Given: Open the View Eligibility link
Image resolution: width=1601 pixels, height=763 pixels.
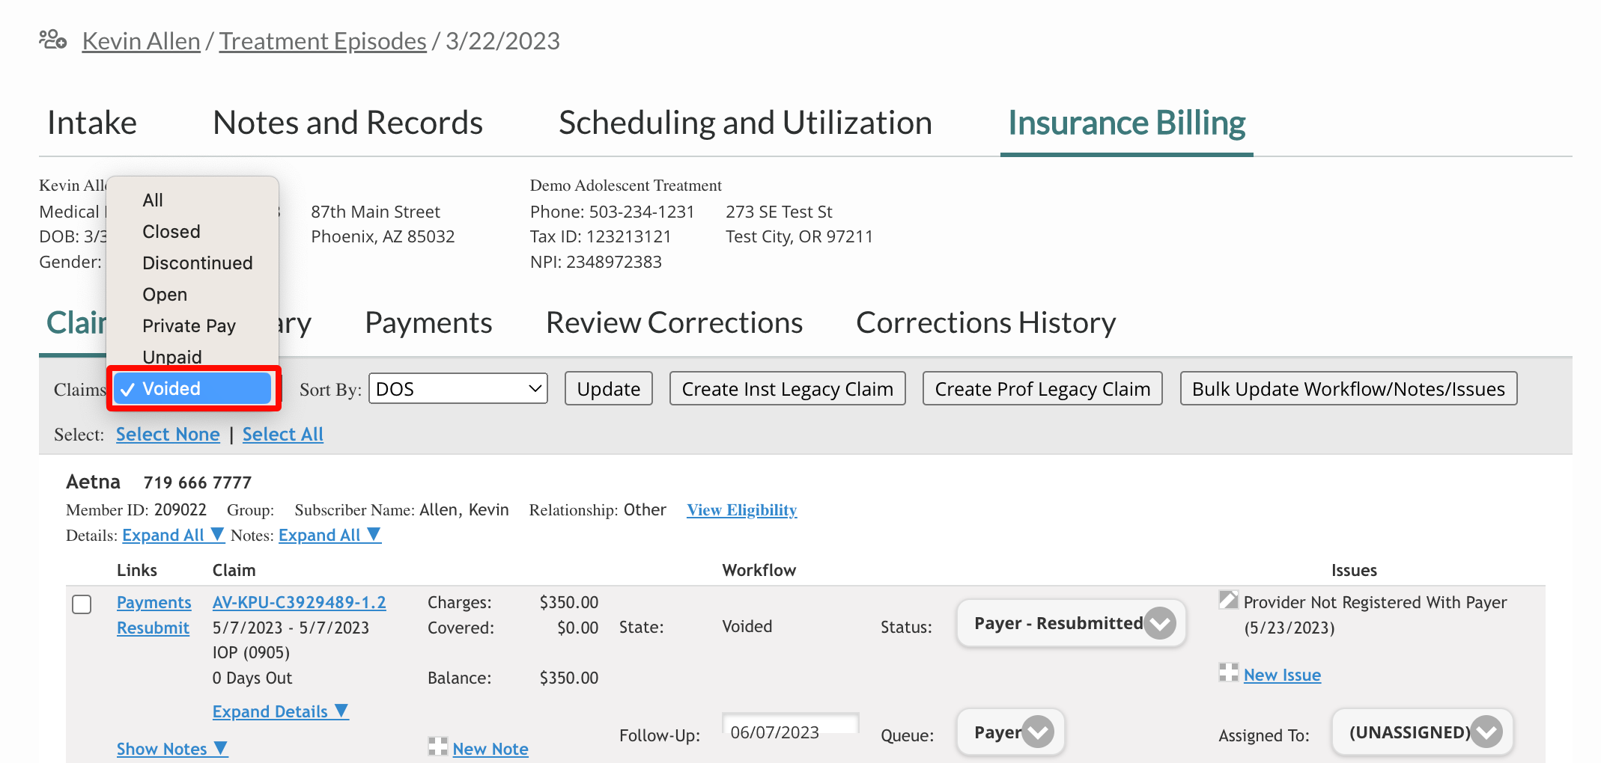Looking at the screenshot, I should click(x=741, y=510).
